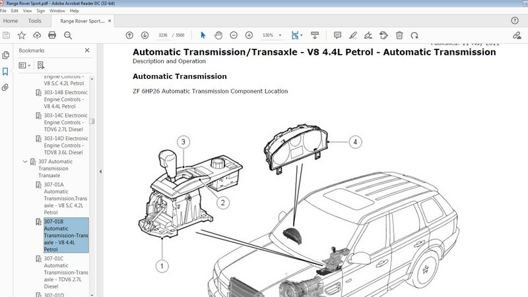Select the 307 Automatic Transmission Transaxle bookmark
528x297 pixels.
pyautogui.click(x=55, y=169)
